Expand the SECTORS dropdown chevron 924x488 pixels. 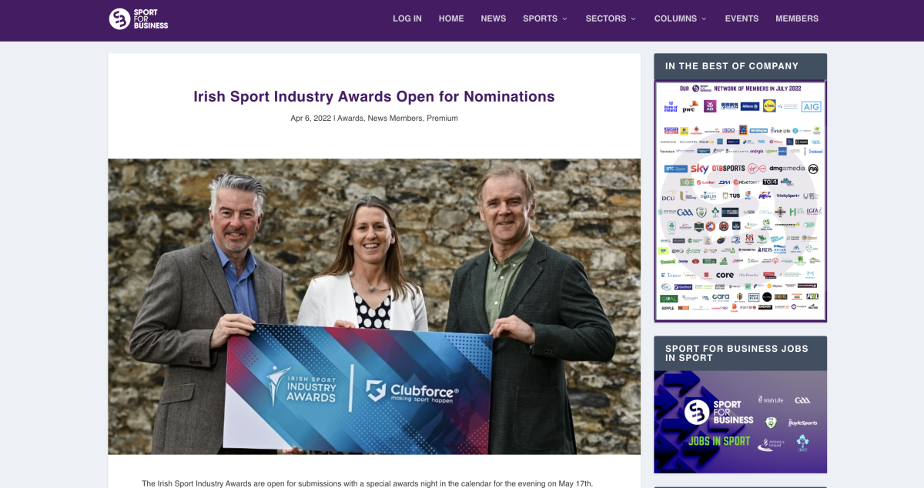point(633,18)
